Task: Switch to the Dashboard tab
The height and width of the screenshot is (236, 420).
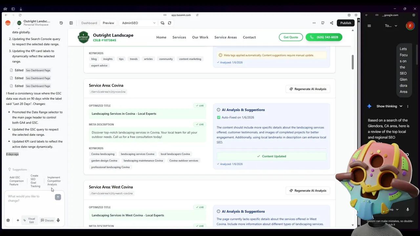Action: click(x=89, y=23)
